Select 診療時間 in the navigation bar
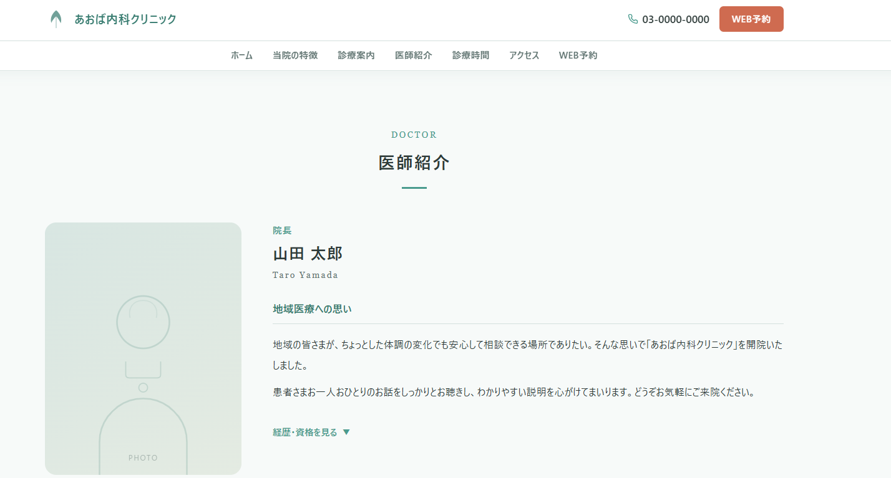The width and height of the screenshot is (891, 478). pos(471,55)
